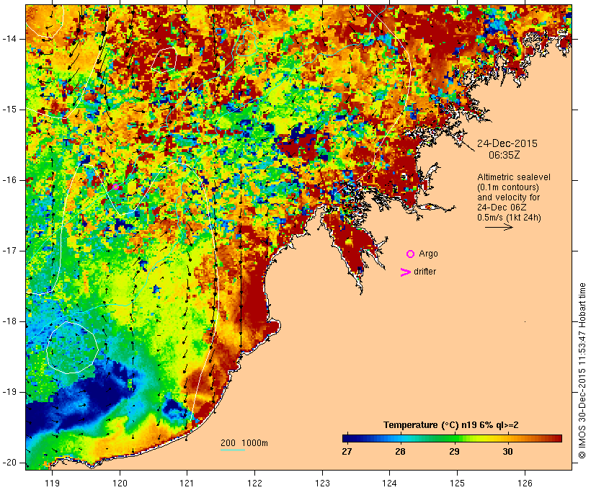The width and height of the screenshot is (591, 490).
Task: Click the longitude axis label 121
Action: pyautogui.click(x=187, y=483)
